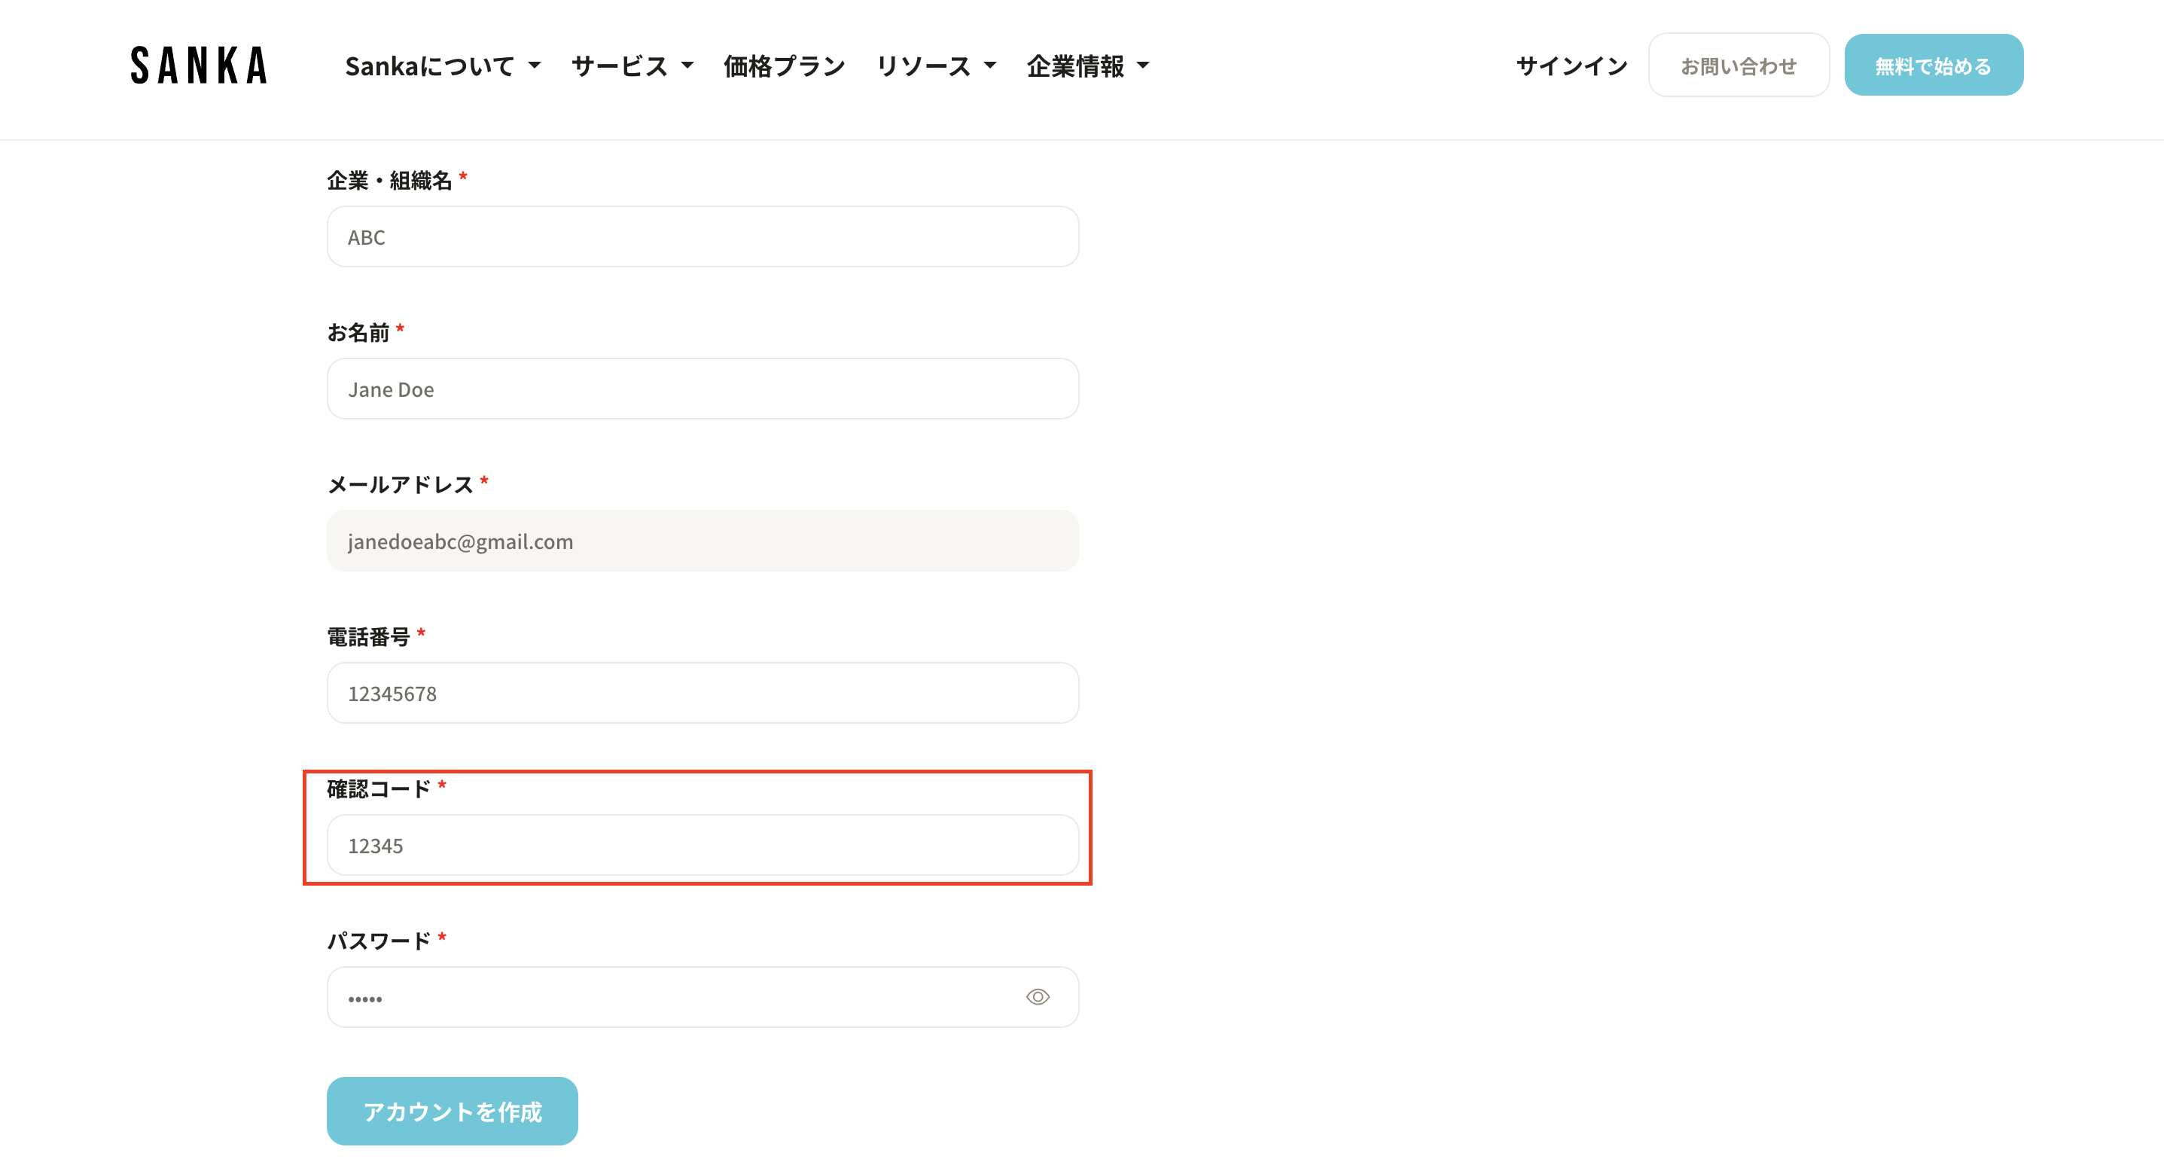Open the サービス dropdown menu
The image size is (2164, 1162).
point(631,66)
